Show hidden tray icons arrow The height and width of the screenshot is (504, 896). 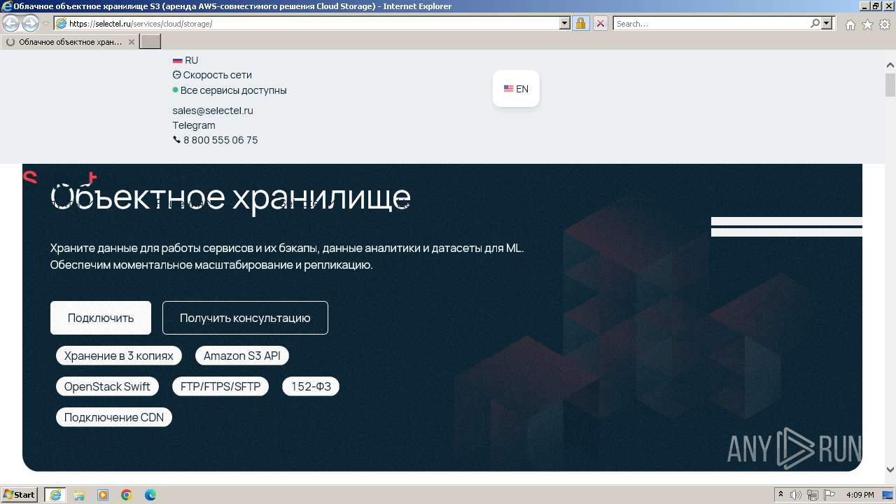point(781,495)
